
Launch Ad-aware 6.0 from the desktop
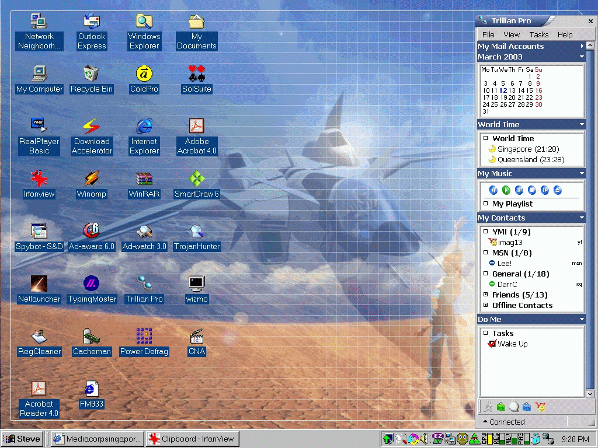click(92, 237)
